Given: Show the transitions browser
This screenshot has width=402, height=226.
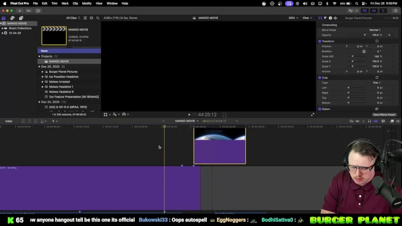Looking at the screenshot, I should click(x=398, y=121).
